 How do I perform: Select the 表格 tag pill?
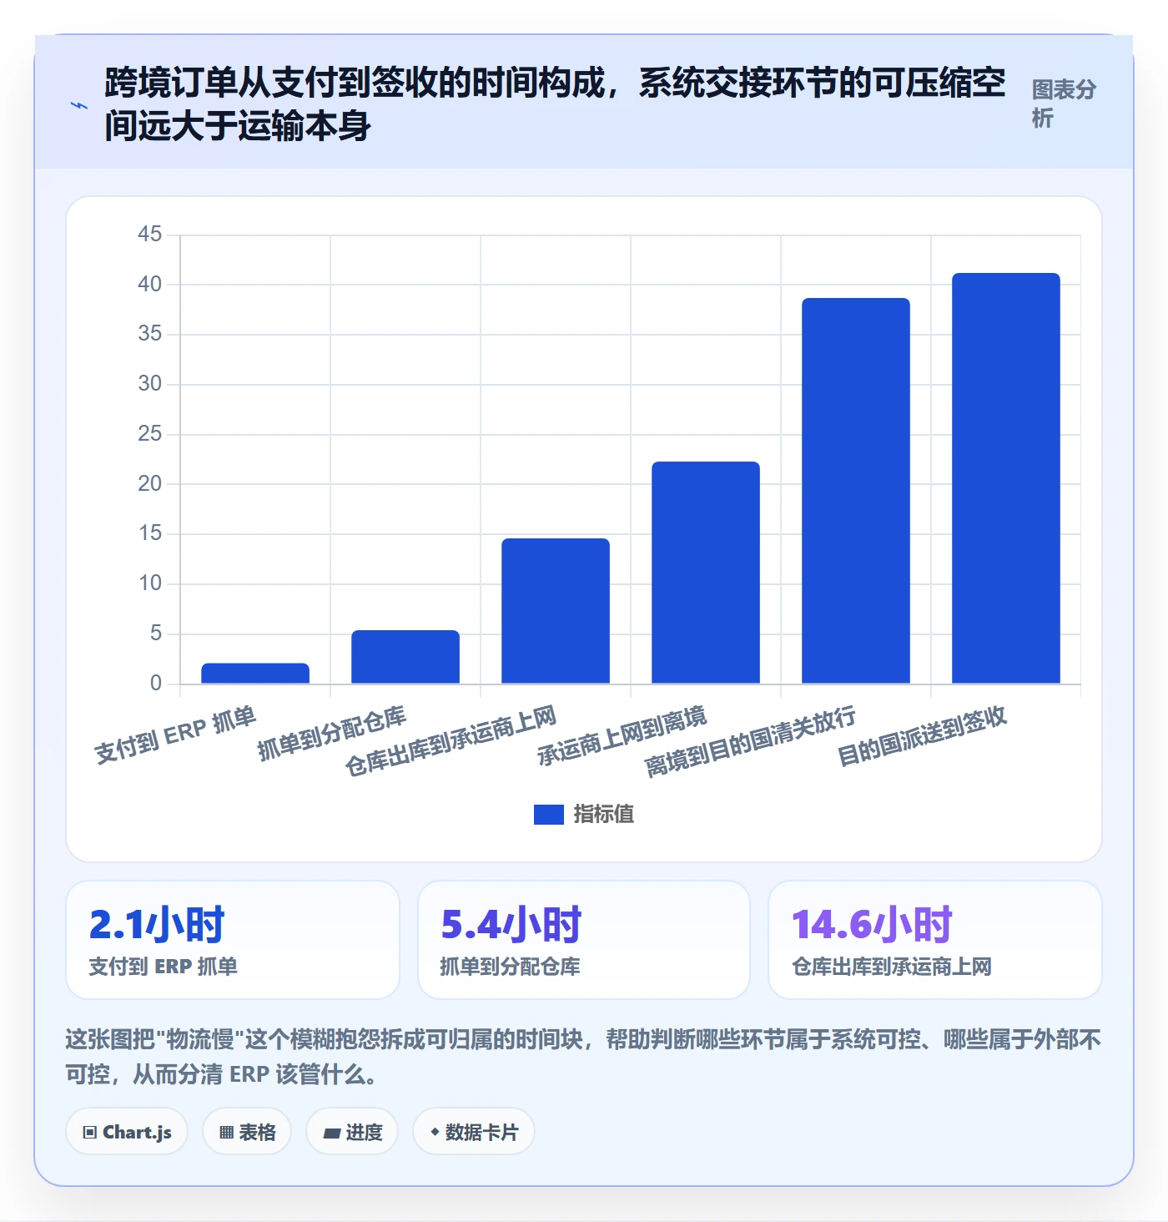point(247,1132)
